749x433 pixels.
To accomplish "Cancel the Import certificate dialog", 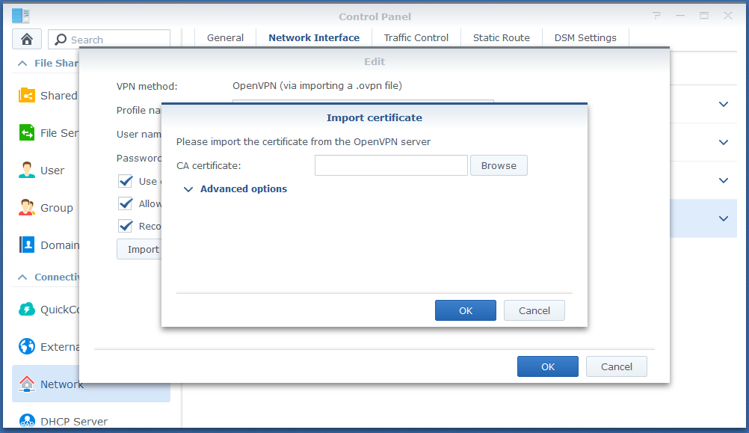I will point(534,310).
